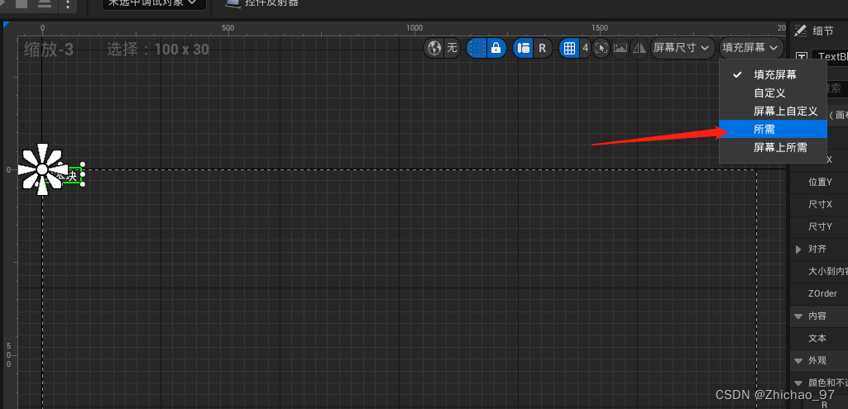Click the TextBlock type icon in details
This screenshot has height=409, width=848.
coord(802,57)
